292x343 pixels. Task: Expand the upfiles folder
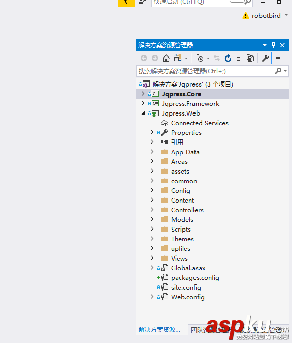tap(152, 248)
